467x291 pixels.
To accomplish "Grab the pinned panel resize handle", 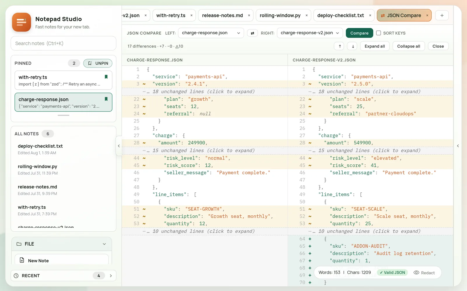I will coord(63,115).
